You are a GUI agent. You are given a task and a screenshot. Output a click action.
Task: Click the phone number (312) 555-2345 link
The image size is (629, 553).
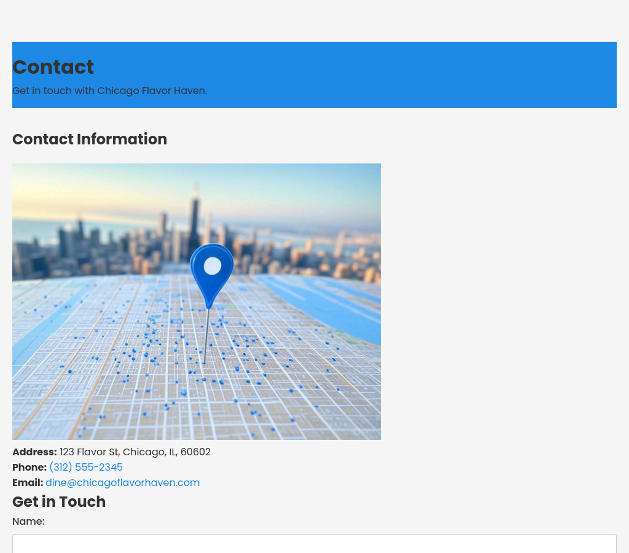point(86,468)
